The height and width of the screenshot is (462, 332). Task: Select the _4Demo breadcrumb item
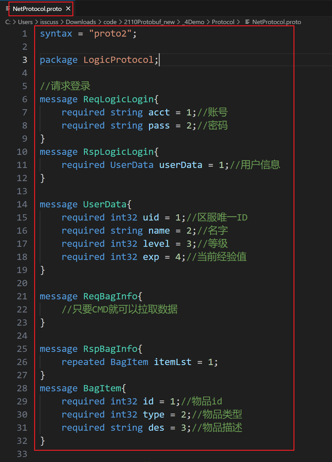(193, 22)
